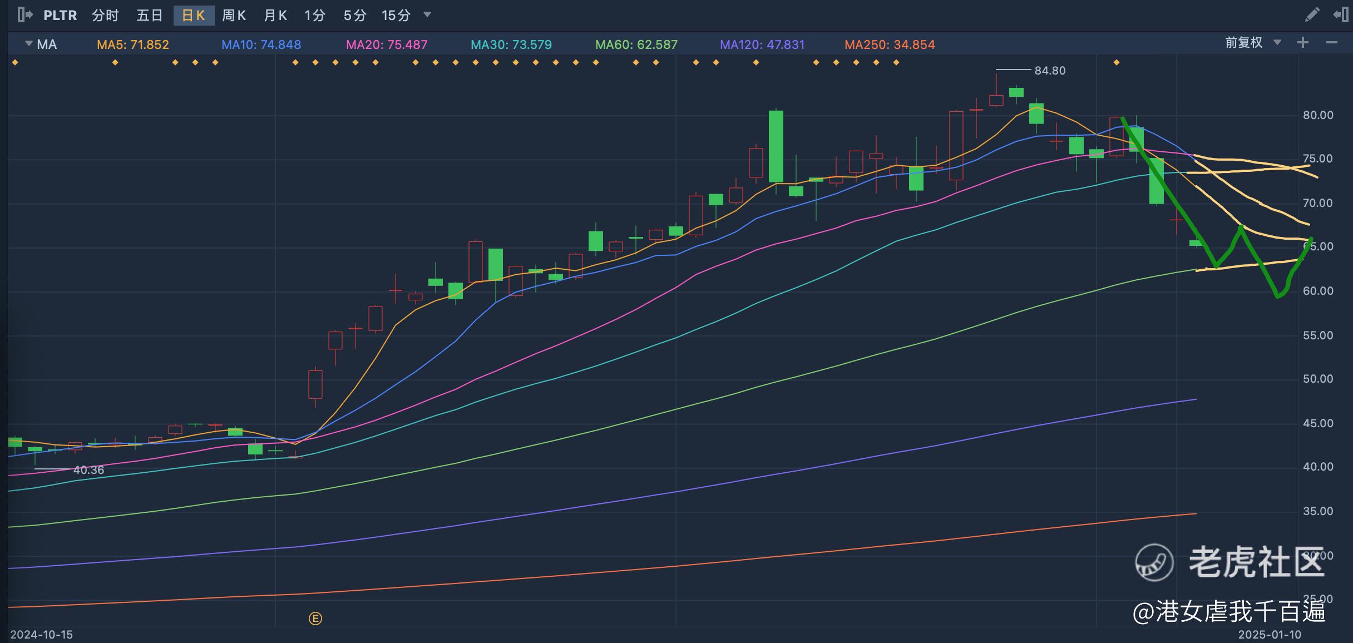Select the MA5: 71.852 label

[133, 44]
